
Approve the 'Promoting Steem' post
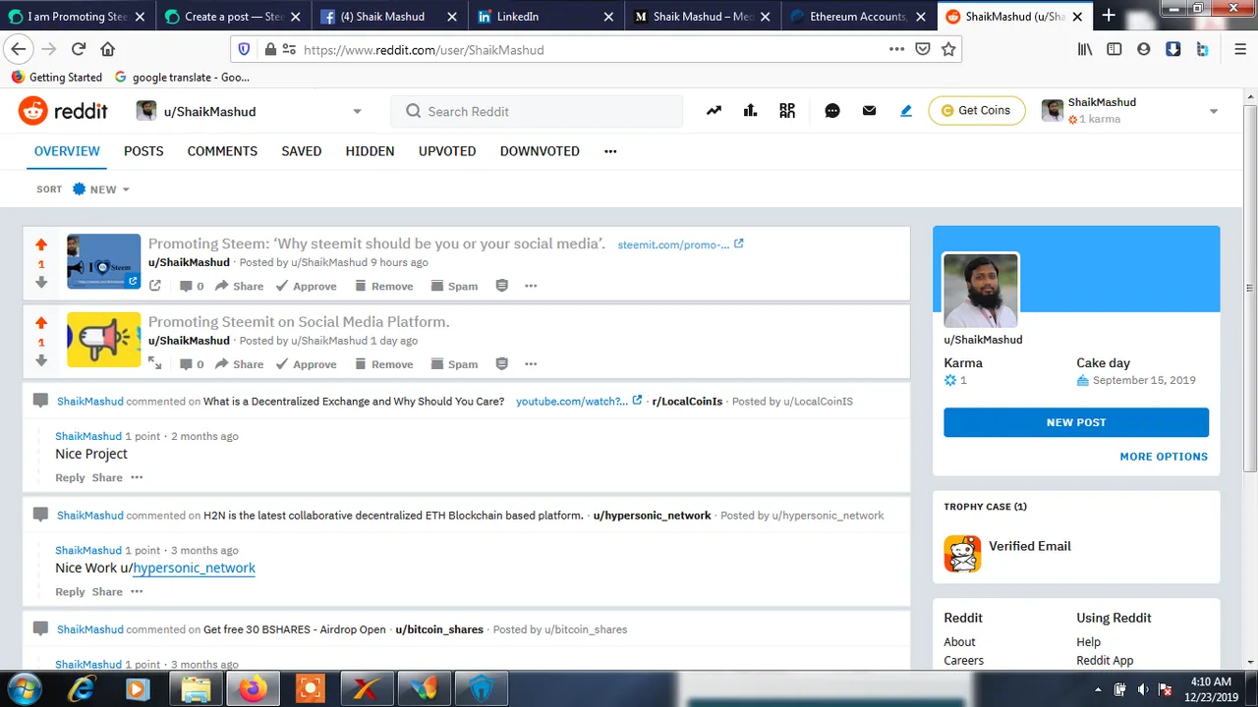[306, 286]
